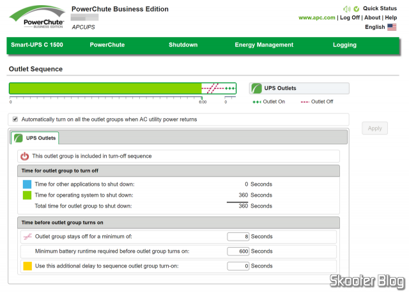This screenshot has width=409, height=293.
Task: Open the Shutdown menu
Action: click(183, 45)
